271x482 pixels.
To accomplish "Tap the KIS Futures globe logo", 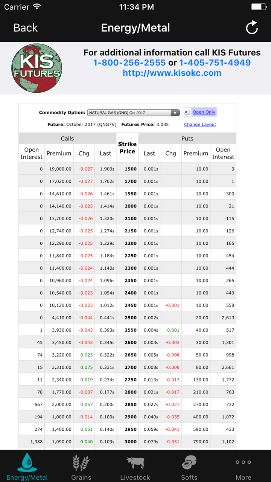I will pos(37,68).
